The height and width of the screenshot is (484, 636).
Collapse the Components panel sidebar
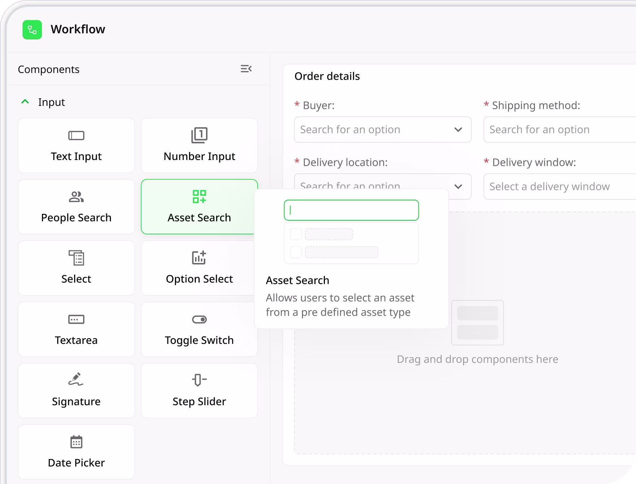(x=246, y=69)
